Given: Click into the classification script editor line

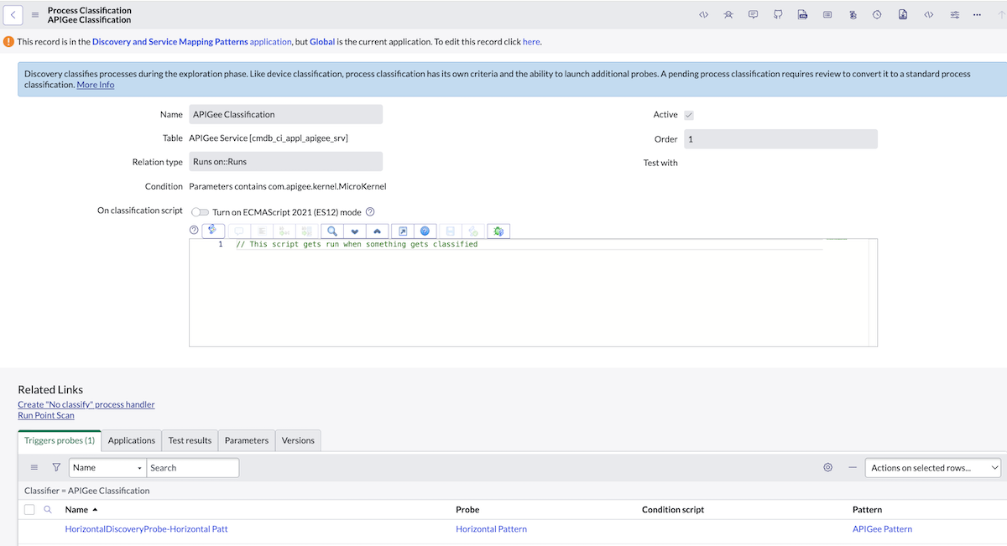Looking at the screenshot, I should point(357,244).
